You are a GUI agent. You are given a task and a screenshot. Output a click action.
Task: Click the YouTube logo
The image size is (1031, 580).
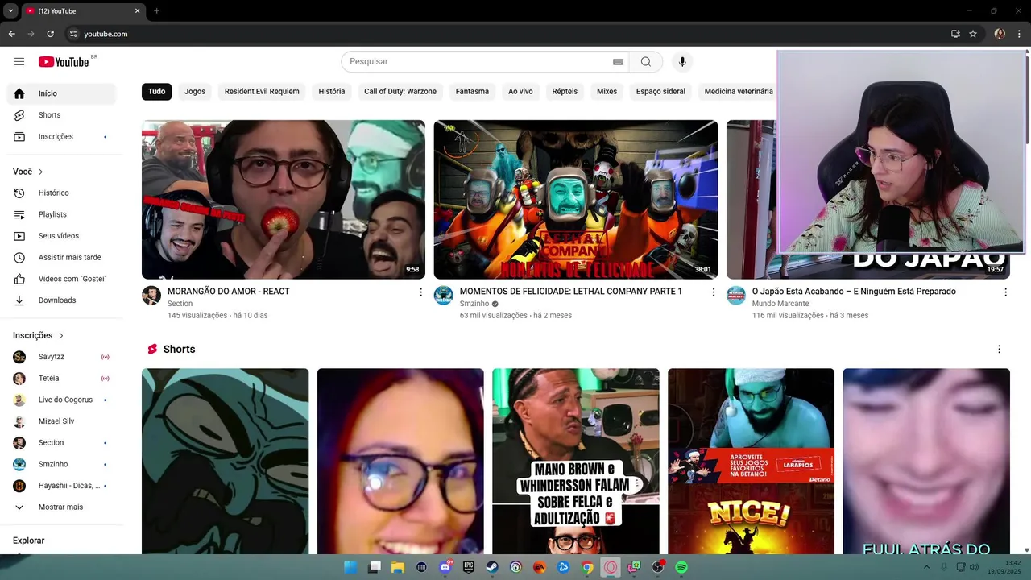pyautogui.click(x=63, y=62)
